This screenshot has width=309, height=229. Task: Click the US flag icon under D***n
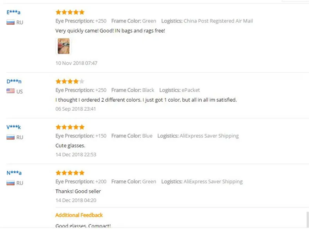(x=10, y=91)
